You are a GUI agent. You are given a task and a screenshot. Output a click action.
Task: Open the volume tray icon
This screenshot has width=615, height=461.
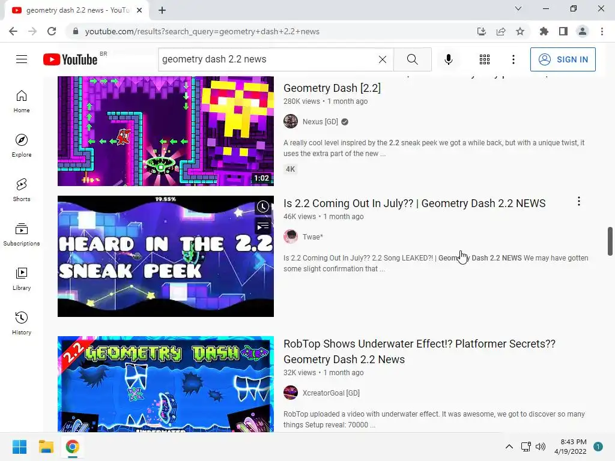click(x=541, y=447)
